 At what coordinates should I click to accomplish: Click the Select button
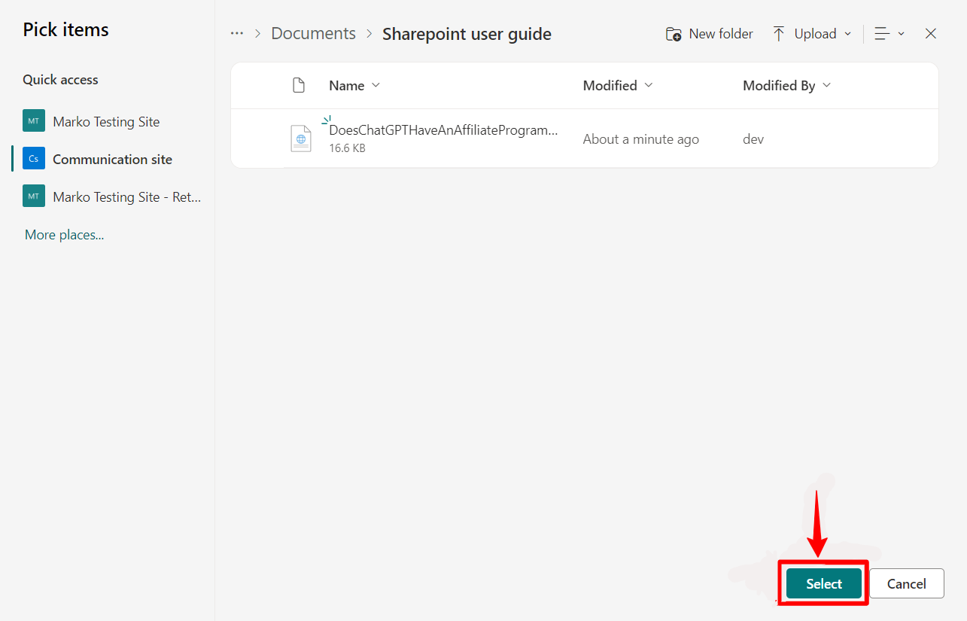[824, 583]
